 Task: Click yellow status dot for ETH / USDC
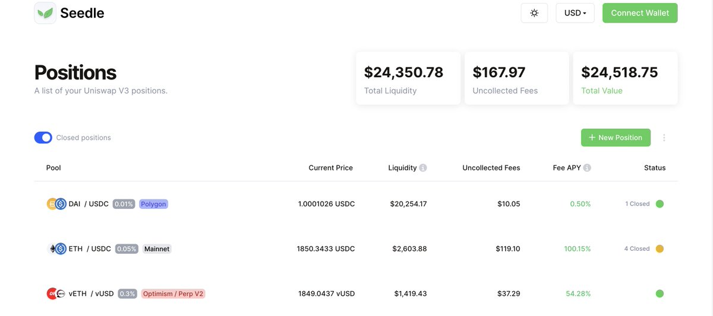click(x=660, y=249)
